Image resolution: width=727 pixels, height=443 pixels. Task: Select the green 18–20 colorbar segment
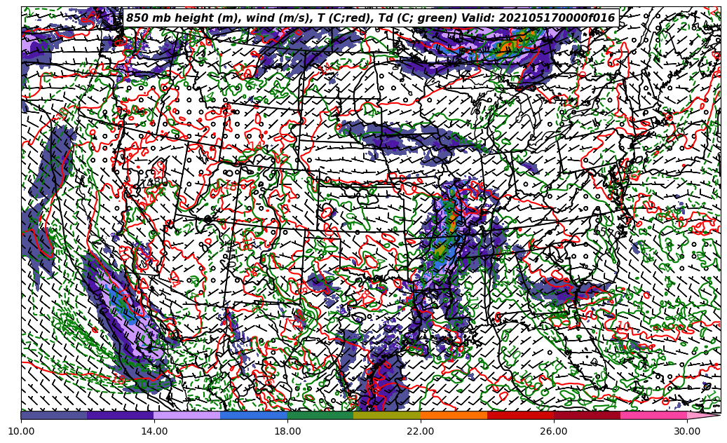[320, 415]
